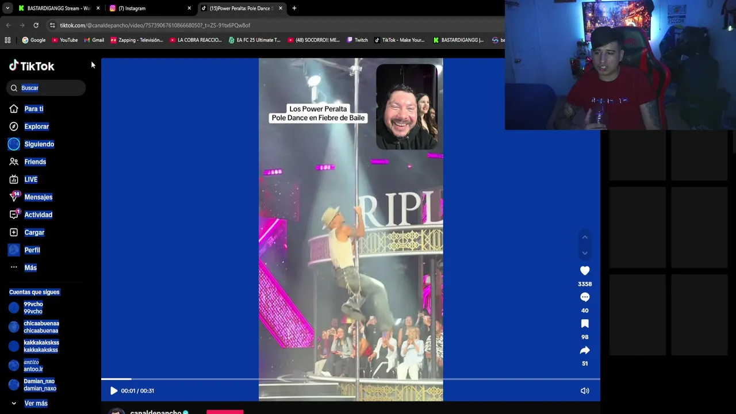The image size is (736, 414).
Task: View site information icon in address bar
Action: point(52,25)
